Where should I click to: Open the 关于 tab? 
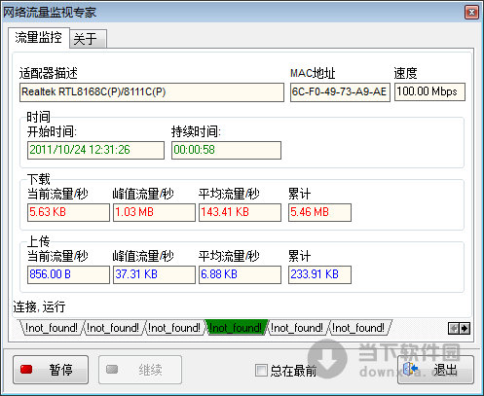[88, 39]
